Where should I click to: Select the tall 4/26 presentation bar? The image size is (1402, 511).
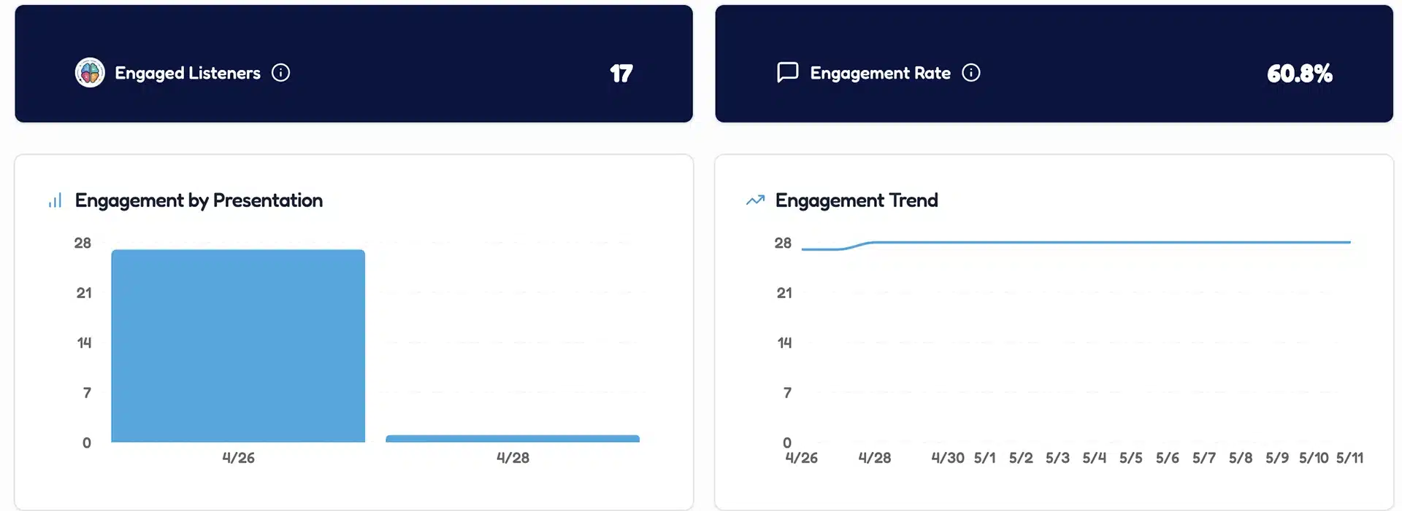(x=238, y=346)
